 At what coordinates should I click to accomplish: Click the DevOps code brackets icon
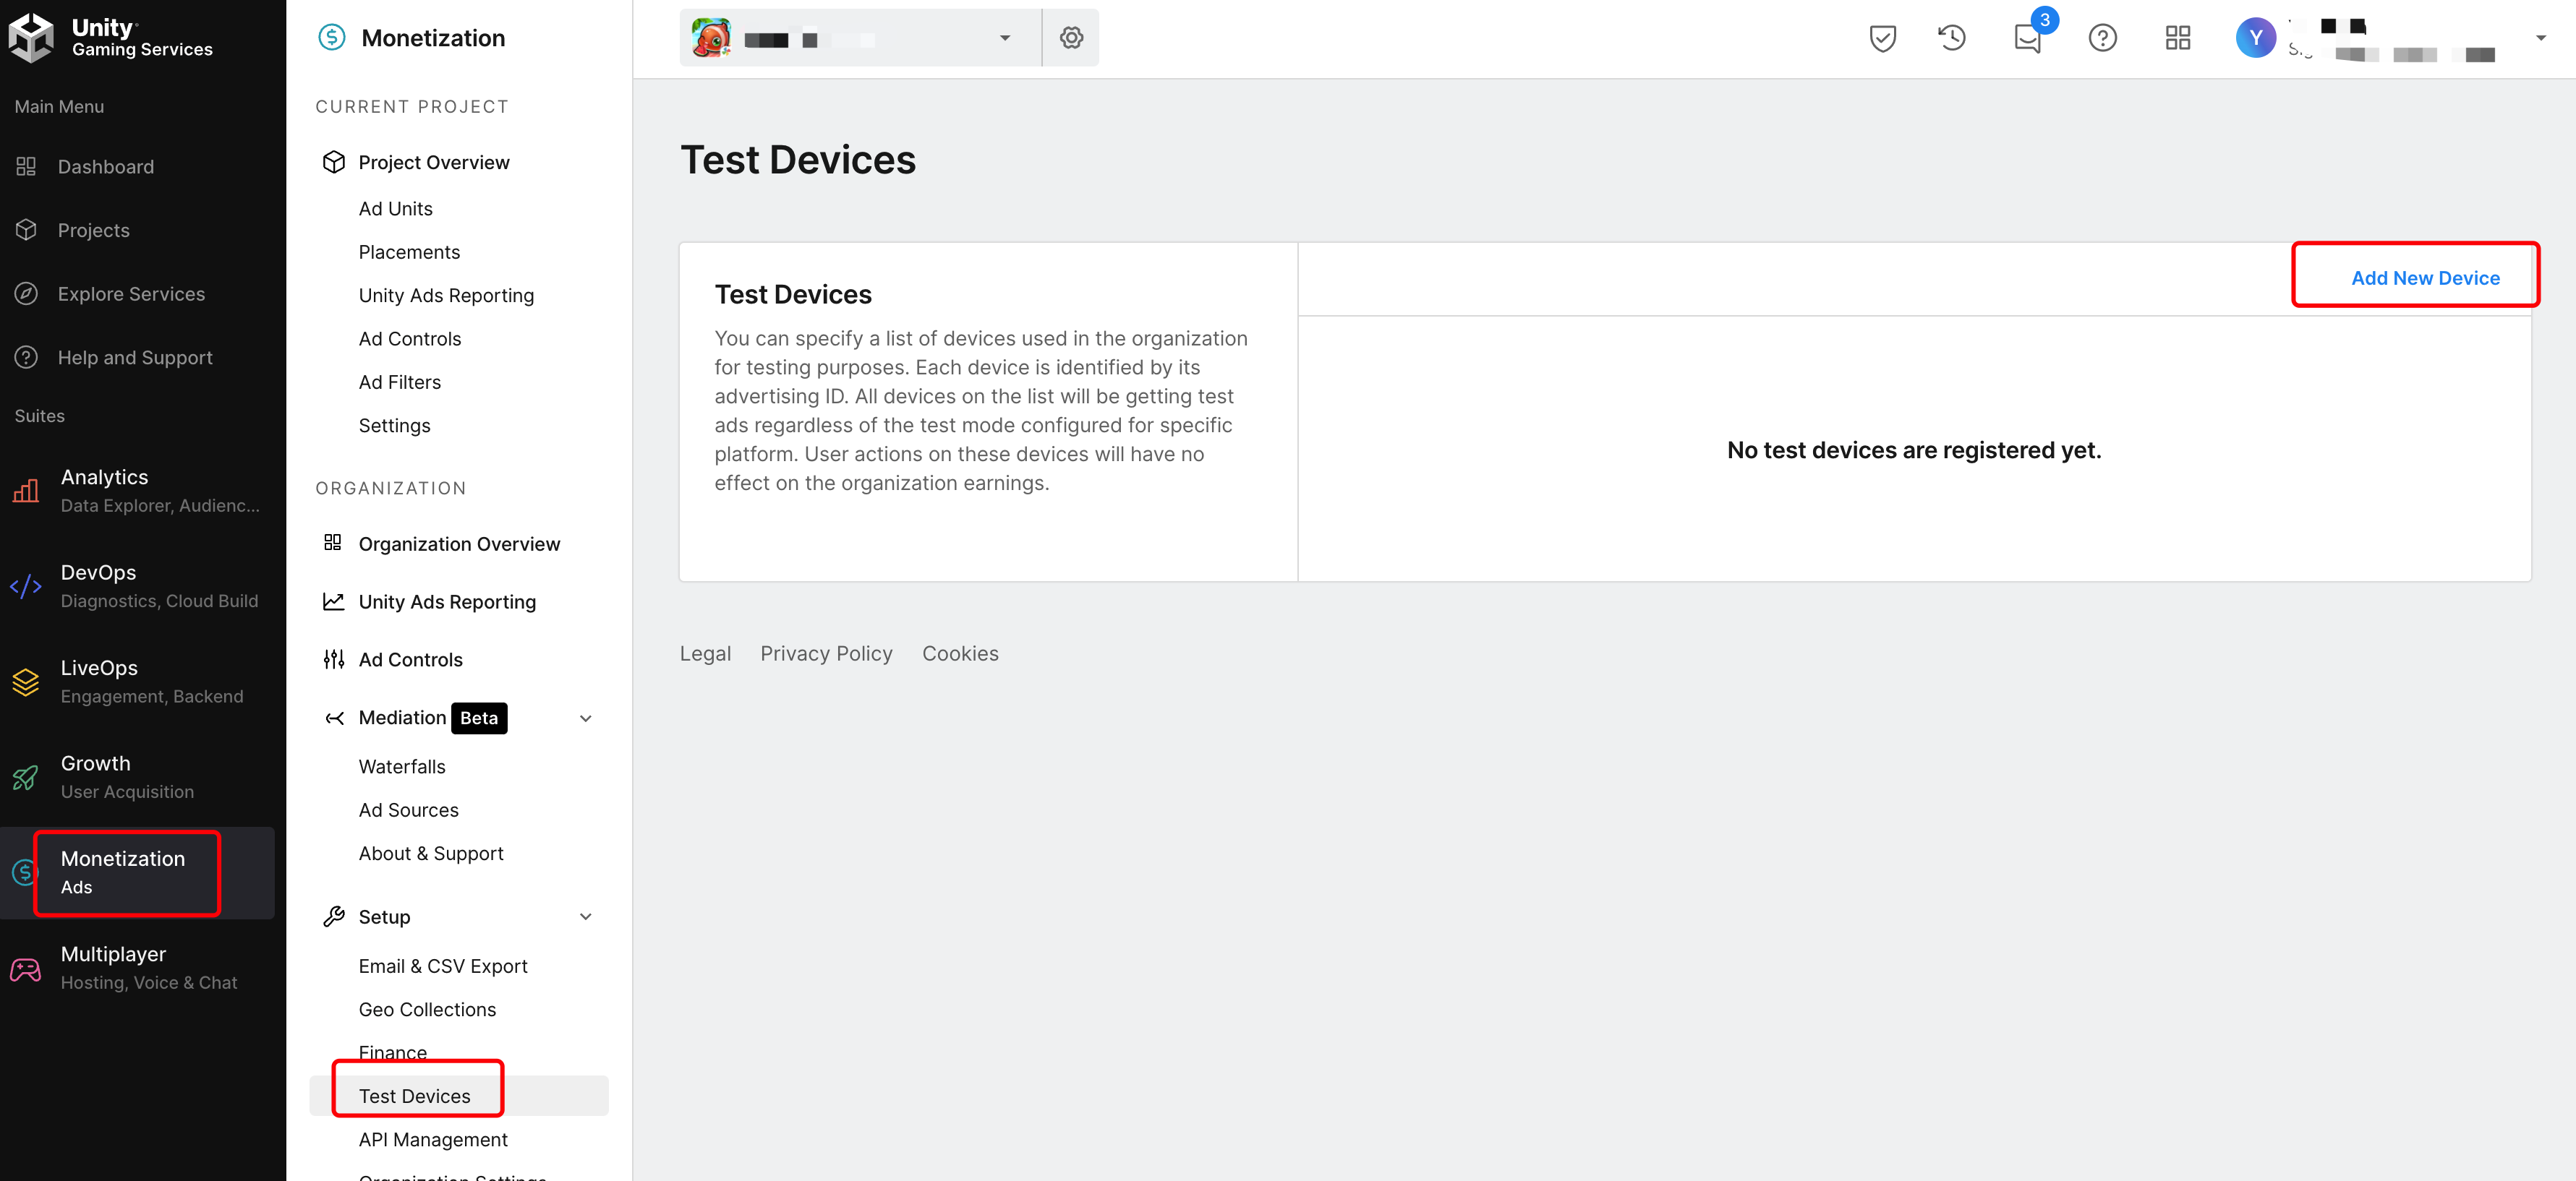click(26, 585)
